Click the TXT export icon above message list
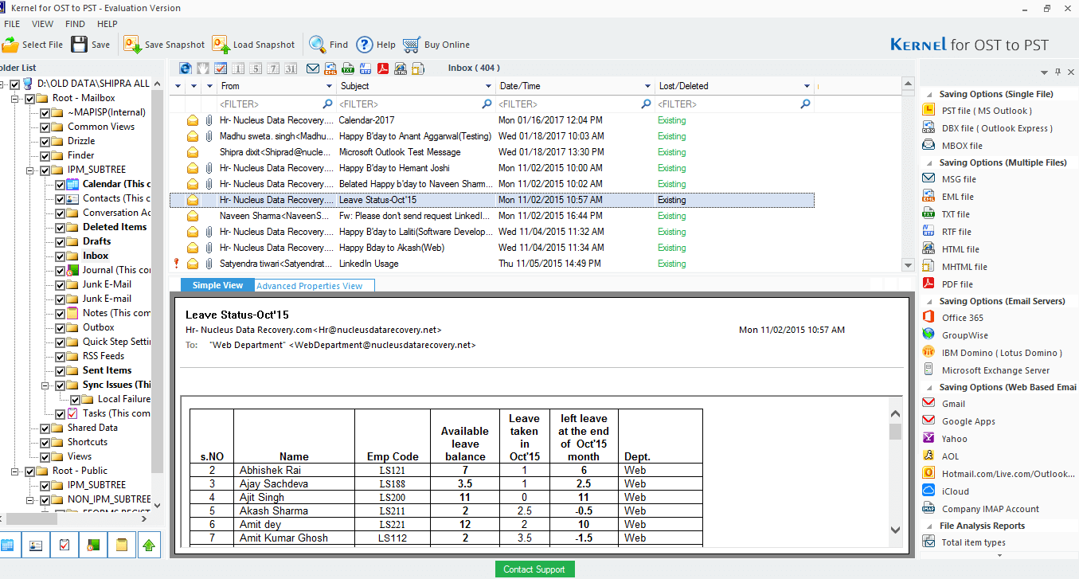The width and height of the screenshot is (1079, 579). 348,68
